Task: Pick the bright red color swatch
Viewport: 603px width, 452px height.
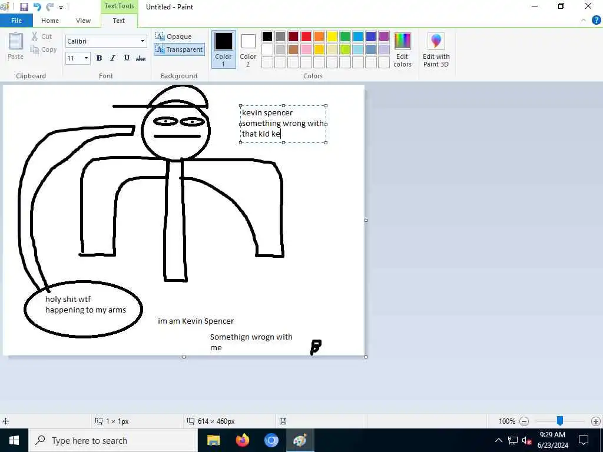Action: (306, 36)
